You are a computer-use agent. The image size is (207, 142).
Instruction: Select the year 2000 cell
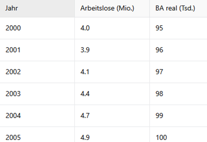pyautogui.click(x=37, y=28)
